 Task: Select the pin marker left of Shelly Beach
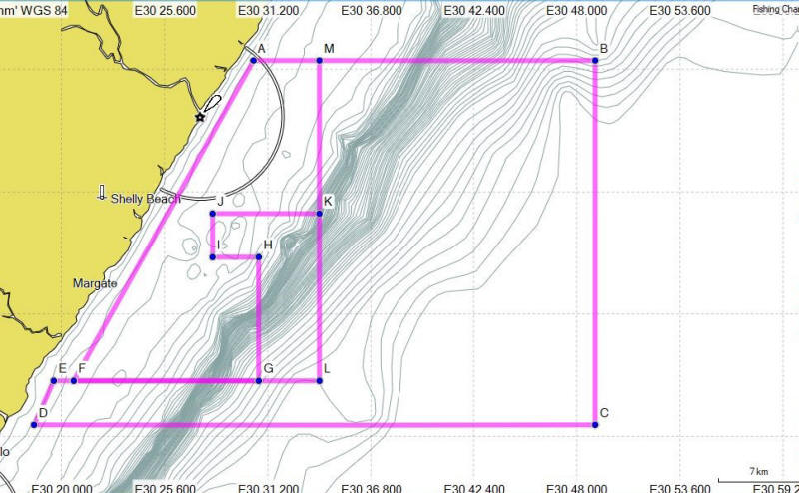[101, 192]
